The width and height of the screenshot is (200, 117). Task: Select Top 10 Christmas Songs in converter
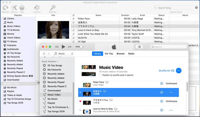coord(19,99)
